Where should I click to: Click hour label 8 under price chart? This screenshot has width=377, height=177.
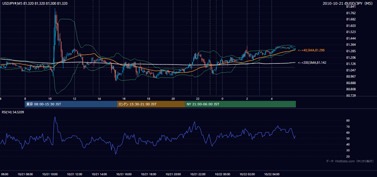tap(25, 99)
